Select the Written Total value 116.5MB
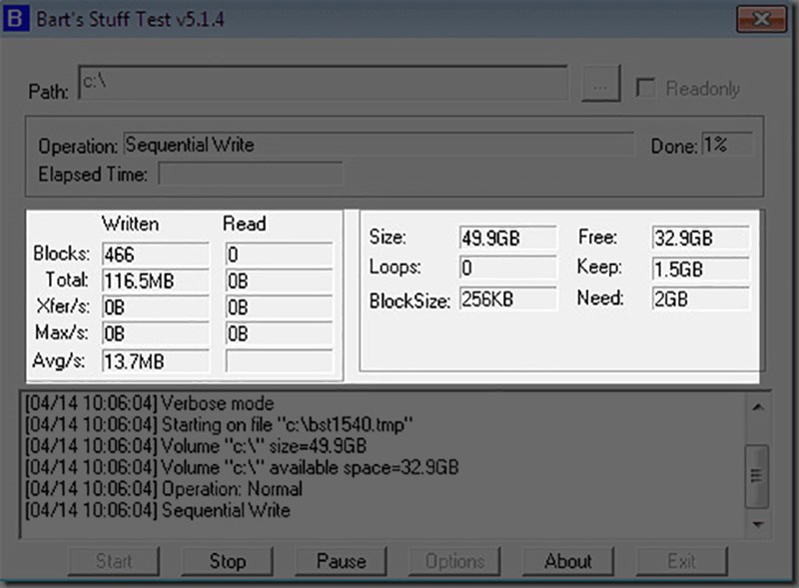 coord(156,281)
